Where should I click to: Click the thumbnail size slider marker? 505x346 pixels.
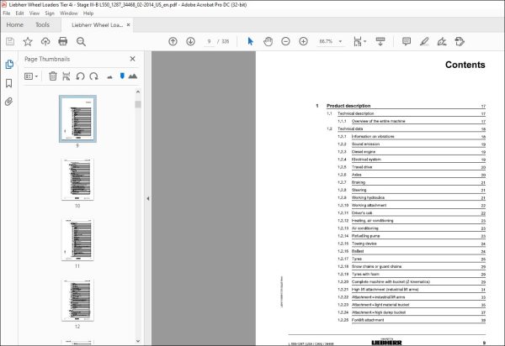[122, 76]
